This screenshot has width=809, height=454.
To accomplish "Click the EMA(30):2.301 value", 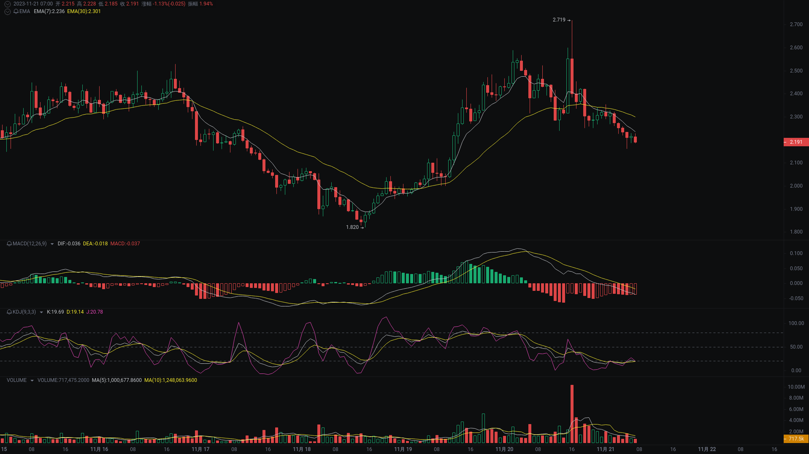I will pos(84,11).
